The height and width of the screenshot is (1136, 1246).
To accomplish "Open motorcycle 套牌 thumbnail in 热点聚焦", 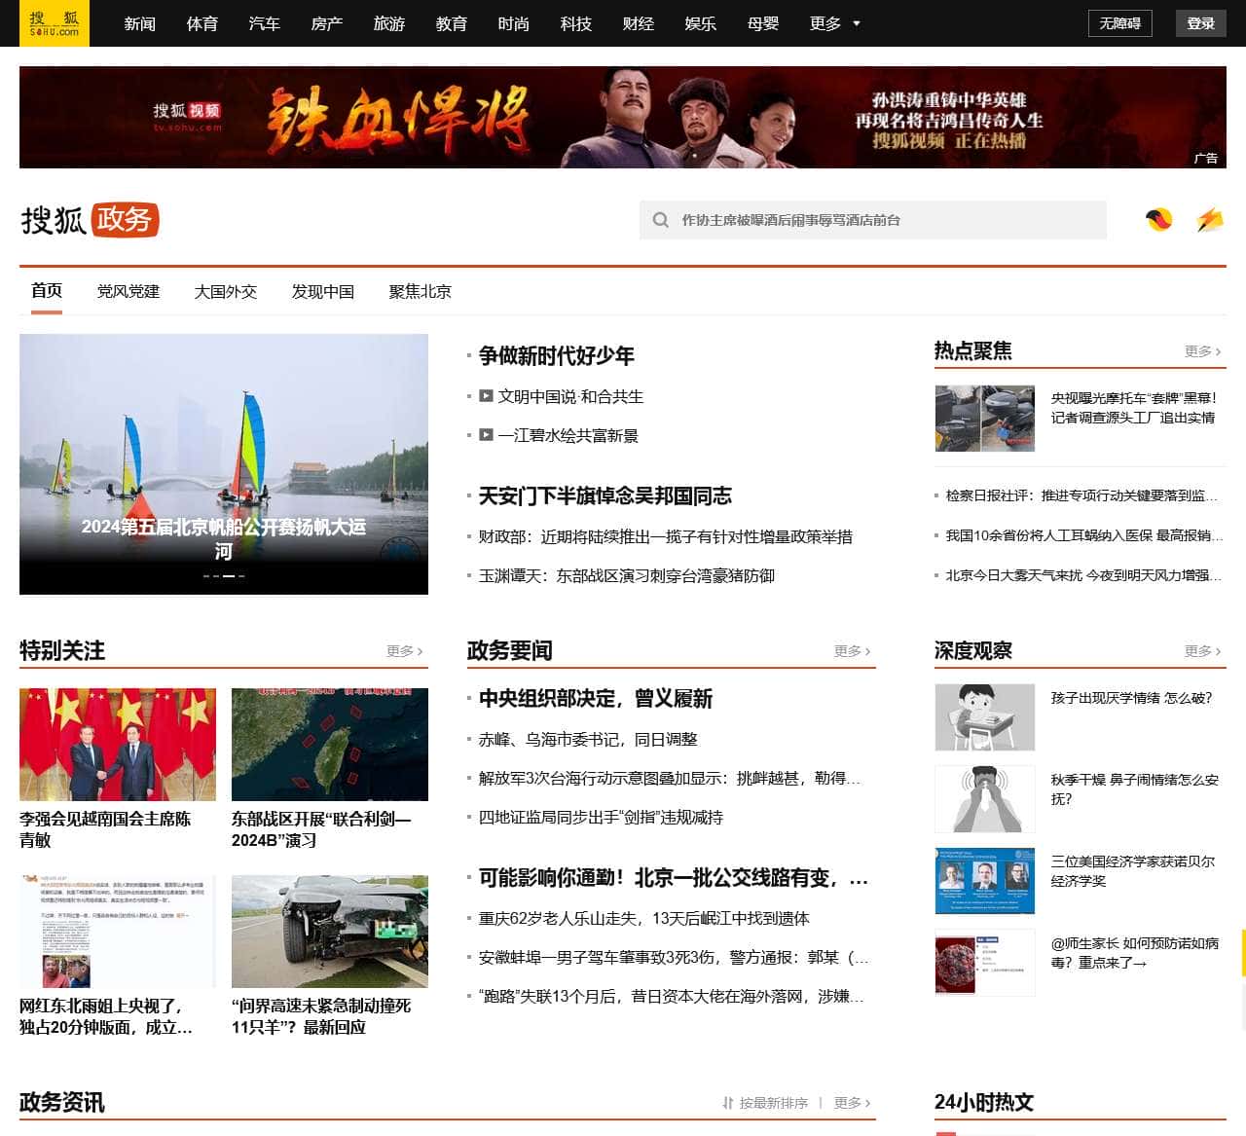I will pyautogui.click(x=985, y=419).
